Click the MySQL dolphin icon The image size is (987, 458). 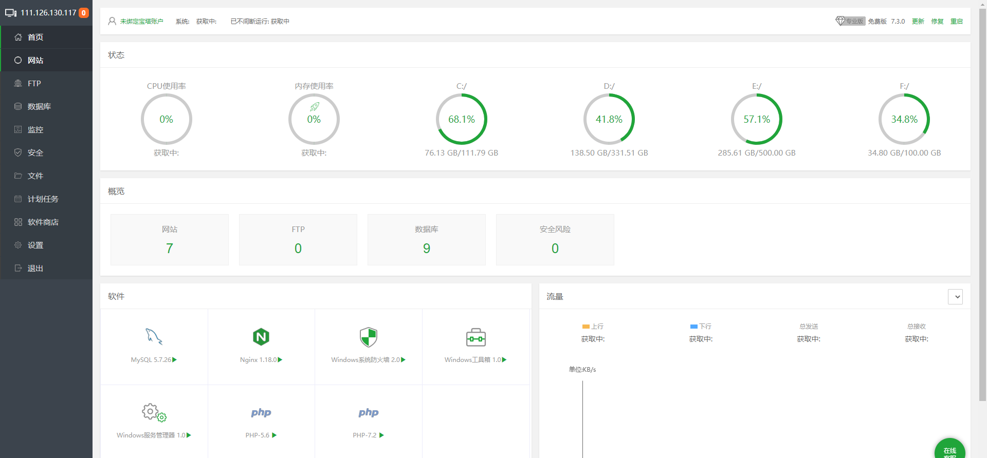coord(154,336)
